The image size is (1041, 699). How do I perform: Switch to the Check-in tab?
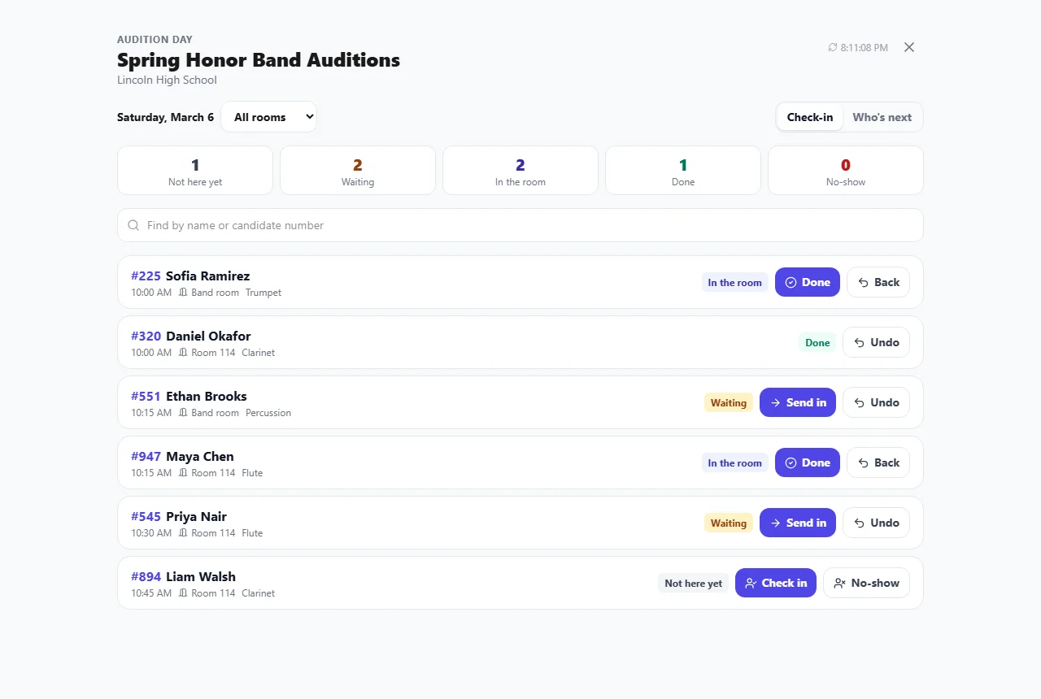[x=810, y=117]
